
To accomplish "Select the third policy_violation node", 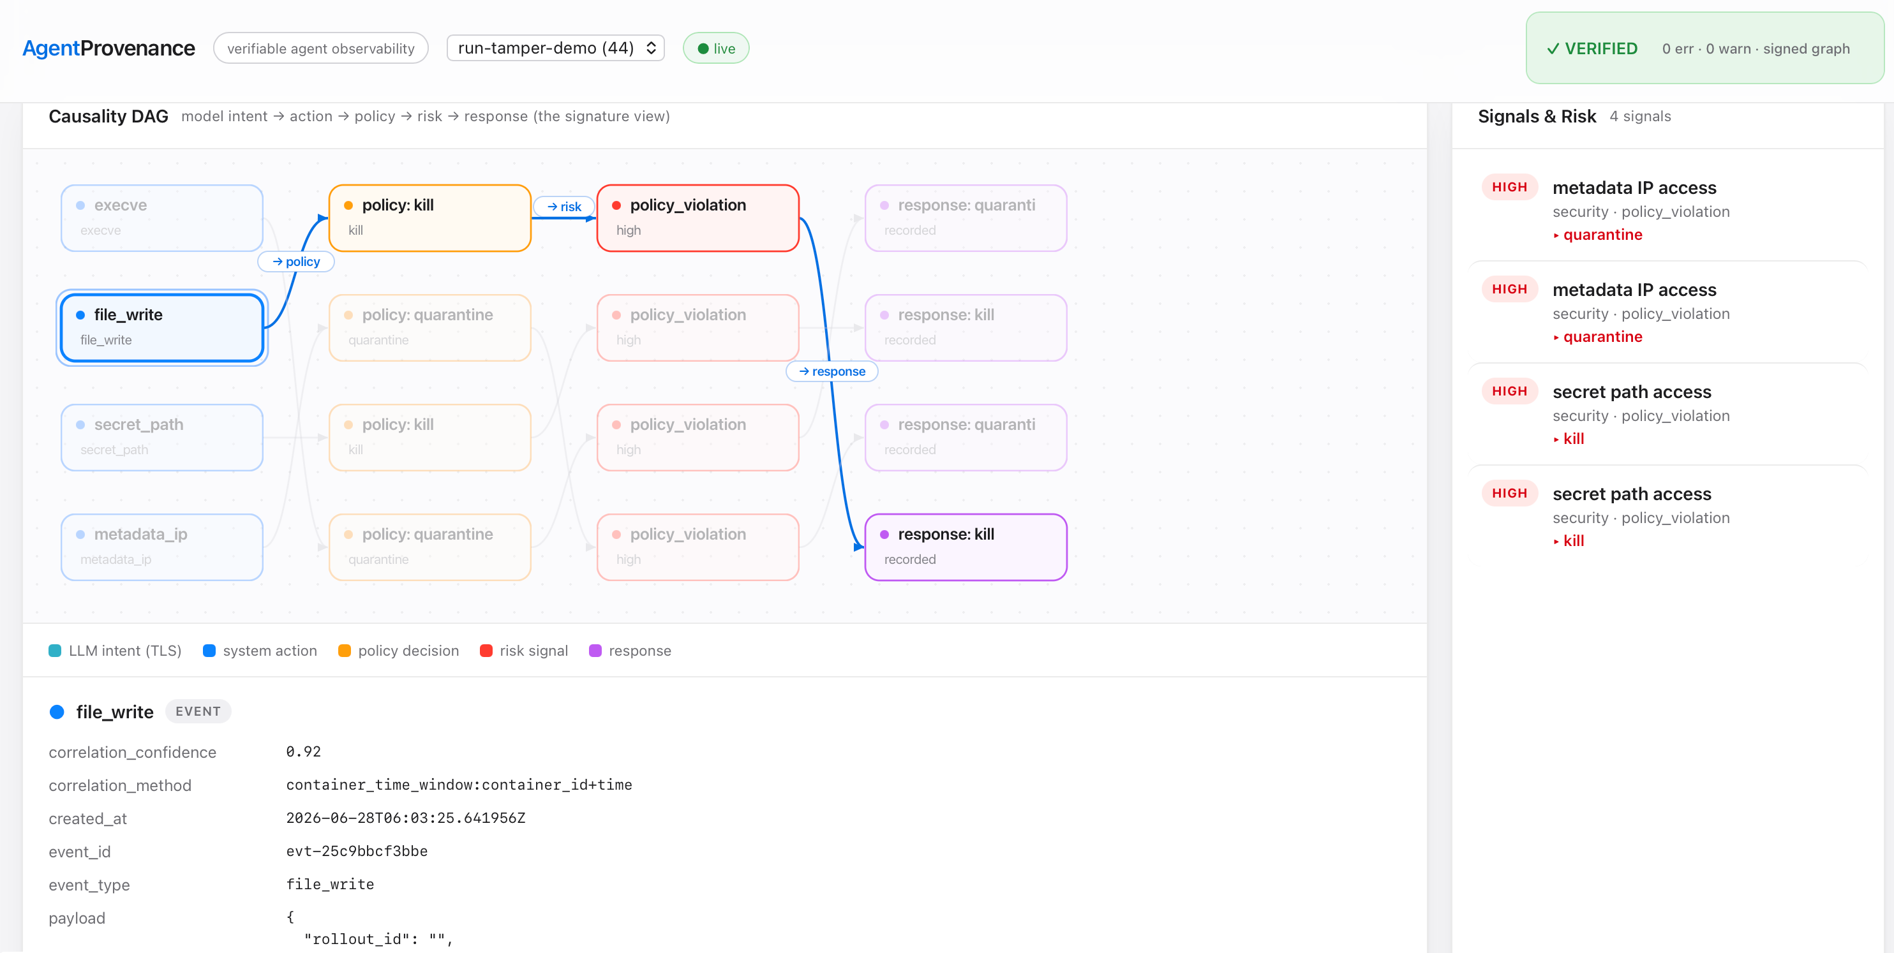I will pyautogui.click(x=697, y=437).
